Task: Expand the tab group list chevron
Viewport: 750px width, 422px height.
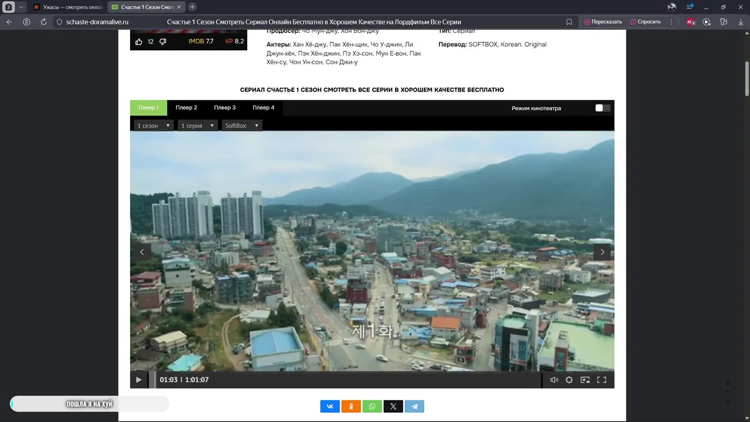Action: [22, 7]
